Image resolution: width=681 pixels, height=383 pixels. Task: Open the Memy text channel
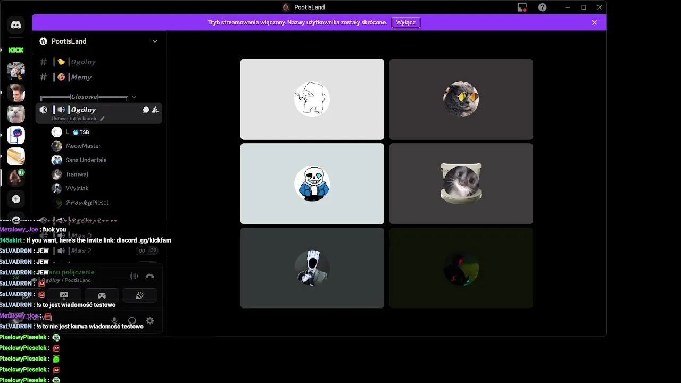(x=99, y=77)
